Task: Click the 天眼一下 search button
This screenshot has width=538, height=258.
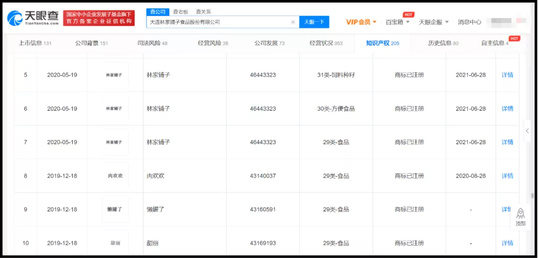Action: click(314, 22)
